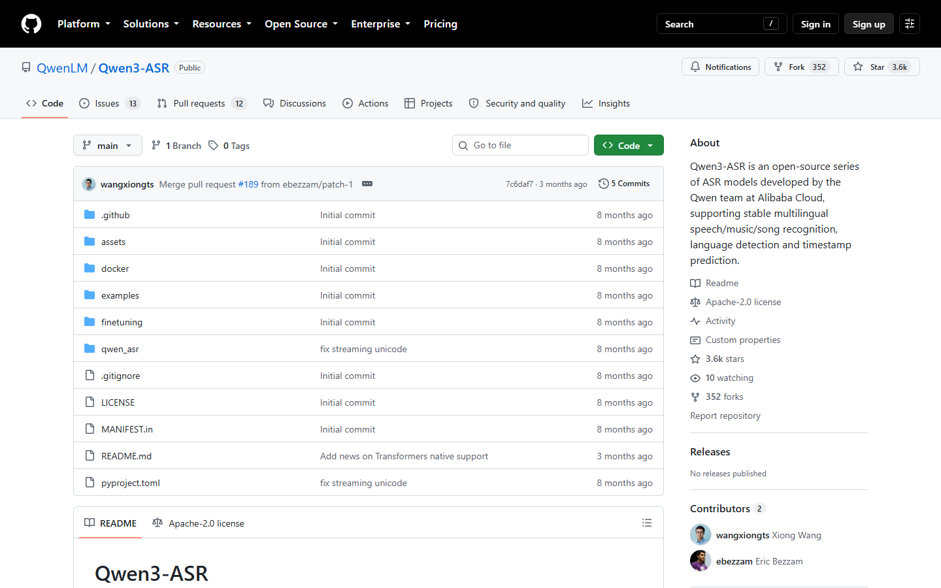Open the appearance settings icon in header

(910, 24)
